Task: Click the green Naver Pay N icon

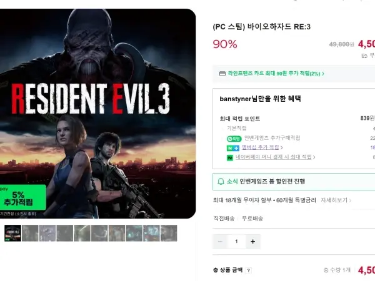Action: pyautogui.click(x=230, y=158)
